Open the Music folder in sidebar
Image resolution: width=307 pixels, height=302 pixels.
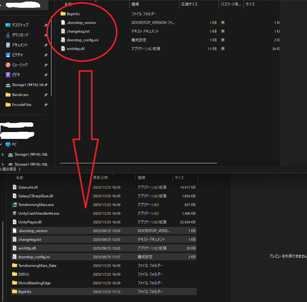coord(8,65)
